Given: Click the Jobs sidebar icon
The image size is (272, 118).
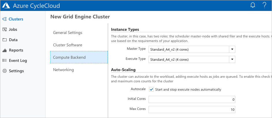Looking at the screenshot, I should (4, 30).
